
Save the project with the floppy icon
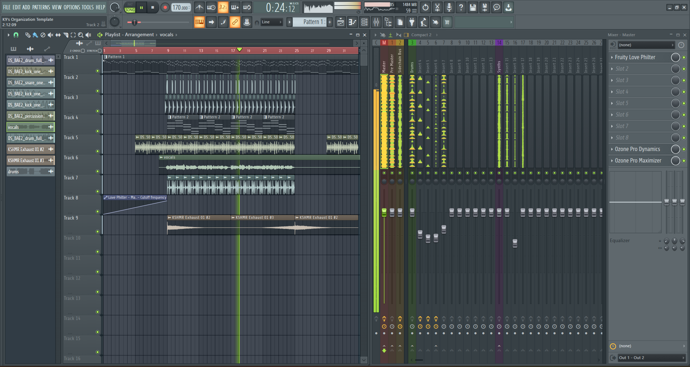click(x=473, y=7)
